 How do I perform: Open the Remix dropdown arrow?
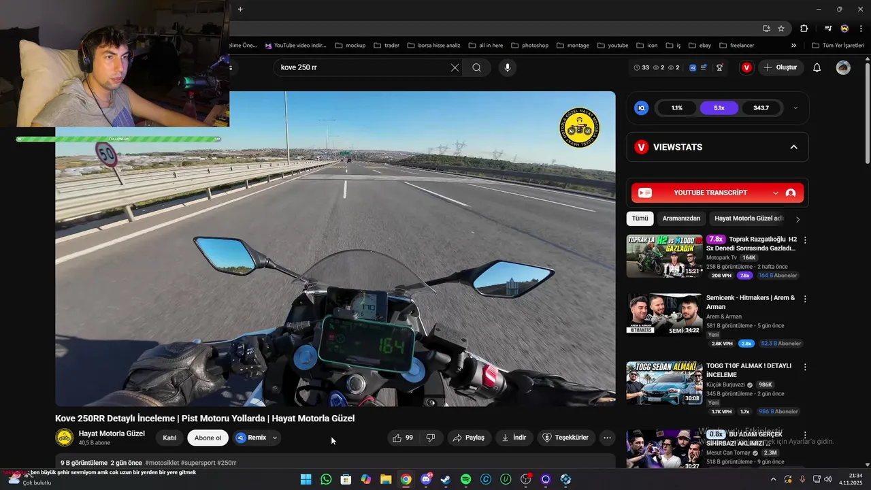click(x=275, y=438)
